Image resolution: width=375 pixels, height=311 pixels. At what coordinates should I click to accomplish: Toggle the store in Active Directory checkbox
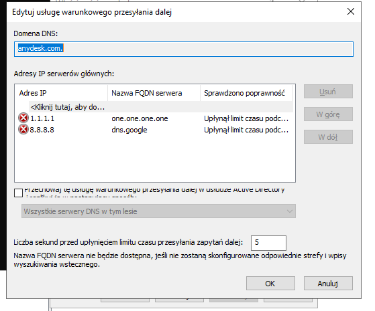(x=18, y=193)
